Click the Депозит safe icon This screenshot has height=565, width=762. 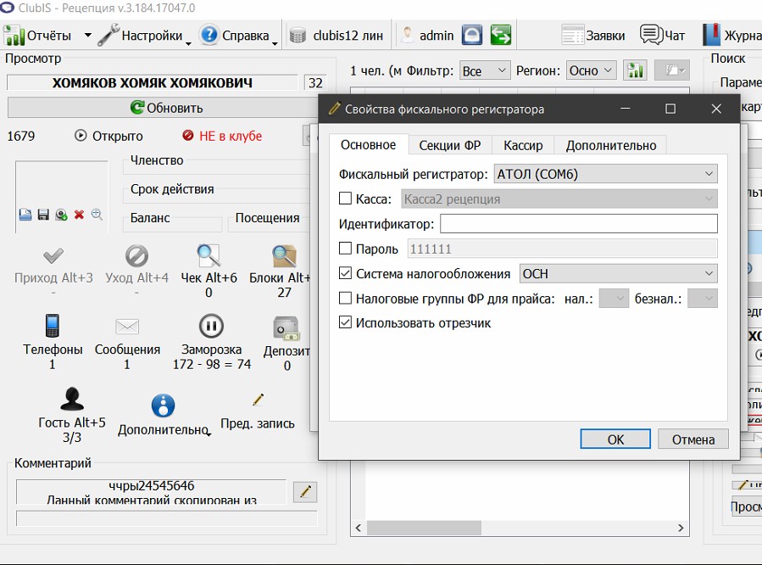click(x=286, y=328)
